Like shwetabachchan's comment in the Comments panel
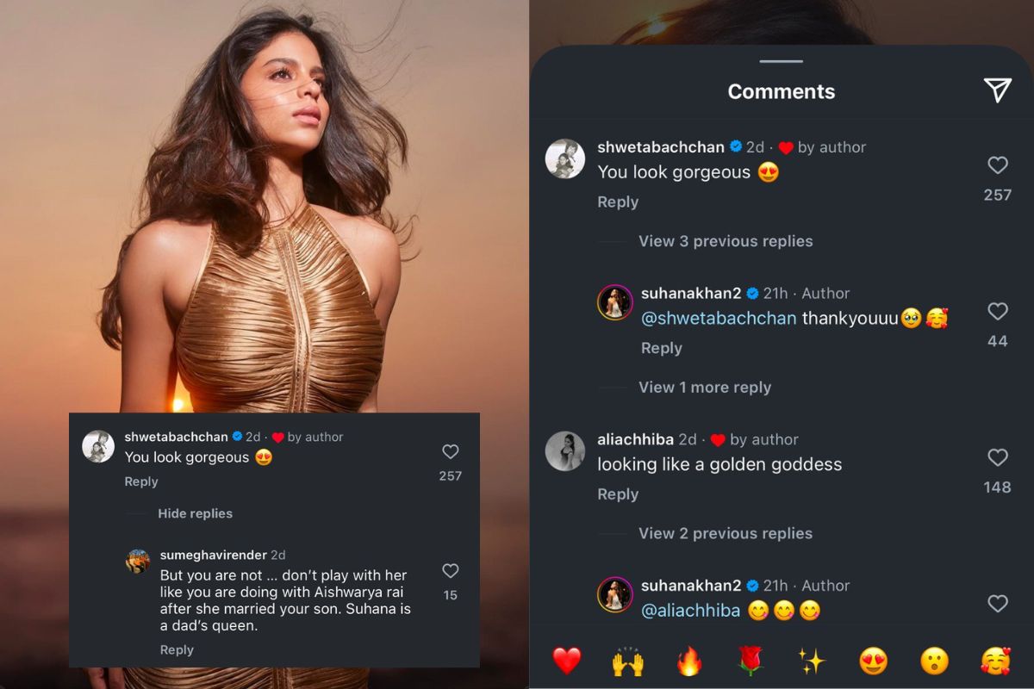The width and height of the screenshot is (1034, 689). pyautogui.click(x=997, y=165)
